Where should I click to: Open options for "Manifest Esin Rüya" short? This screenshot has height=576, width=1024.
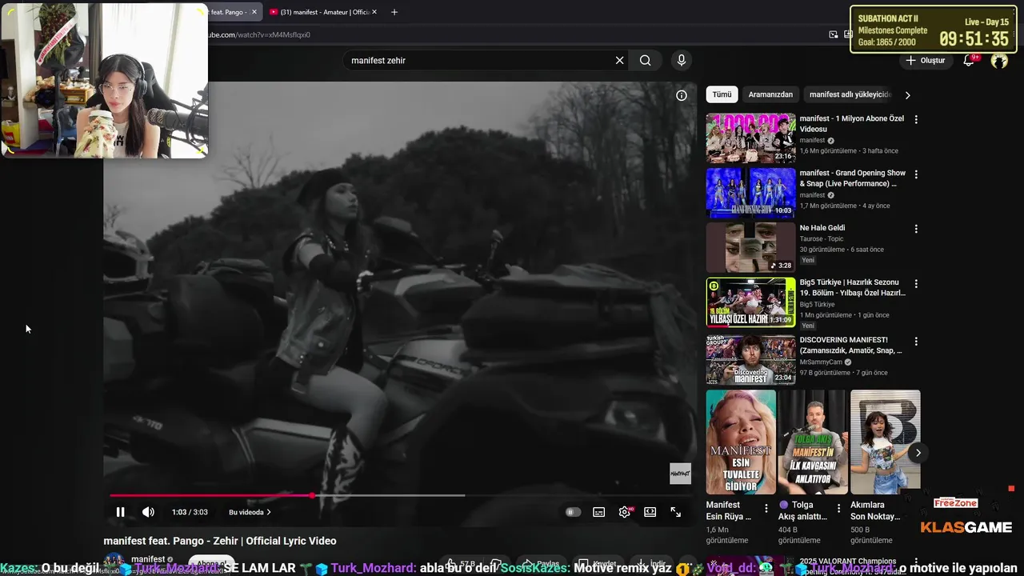(766, 508)
